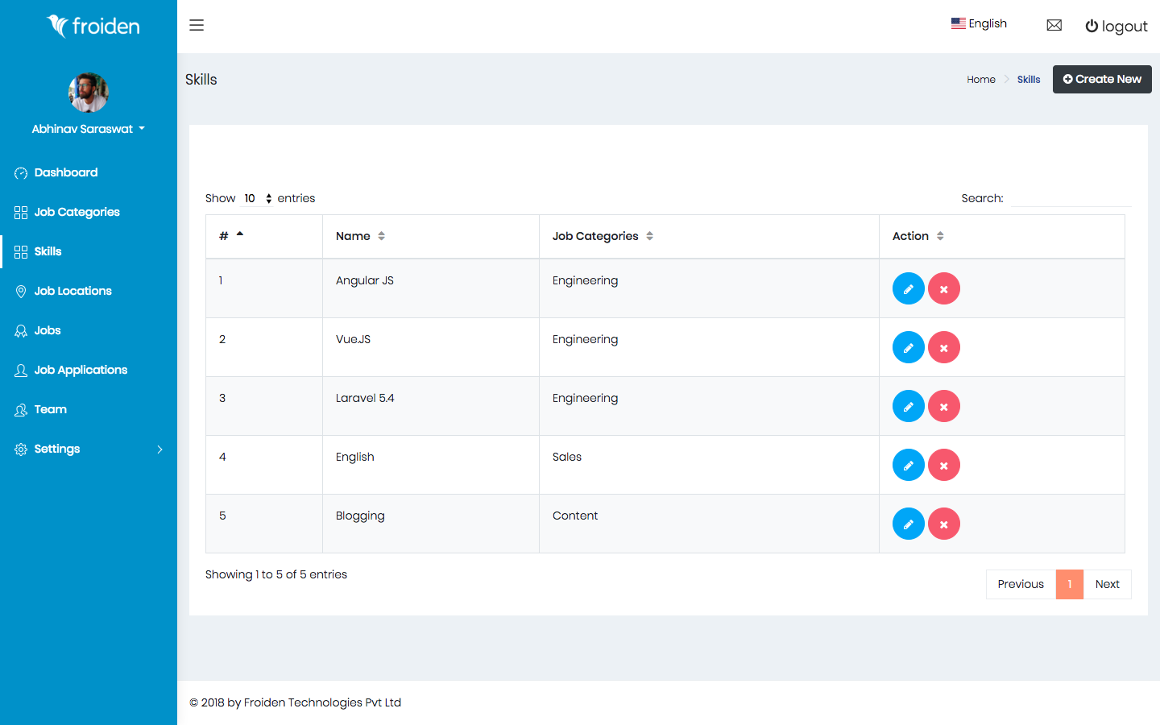The image size is (1160, 725).
Task: Edit the Angular JS skill
Action: click(x=908, y=288)
